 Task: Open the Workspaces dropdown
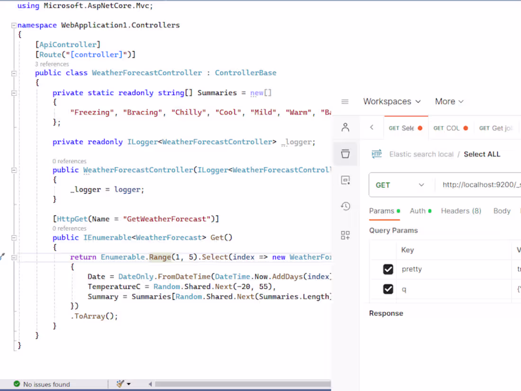pos(392,101)
